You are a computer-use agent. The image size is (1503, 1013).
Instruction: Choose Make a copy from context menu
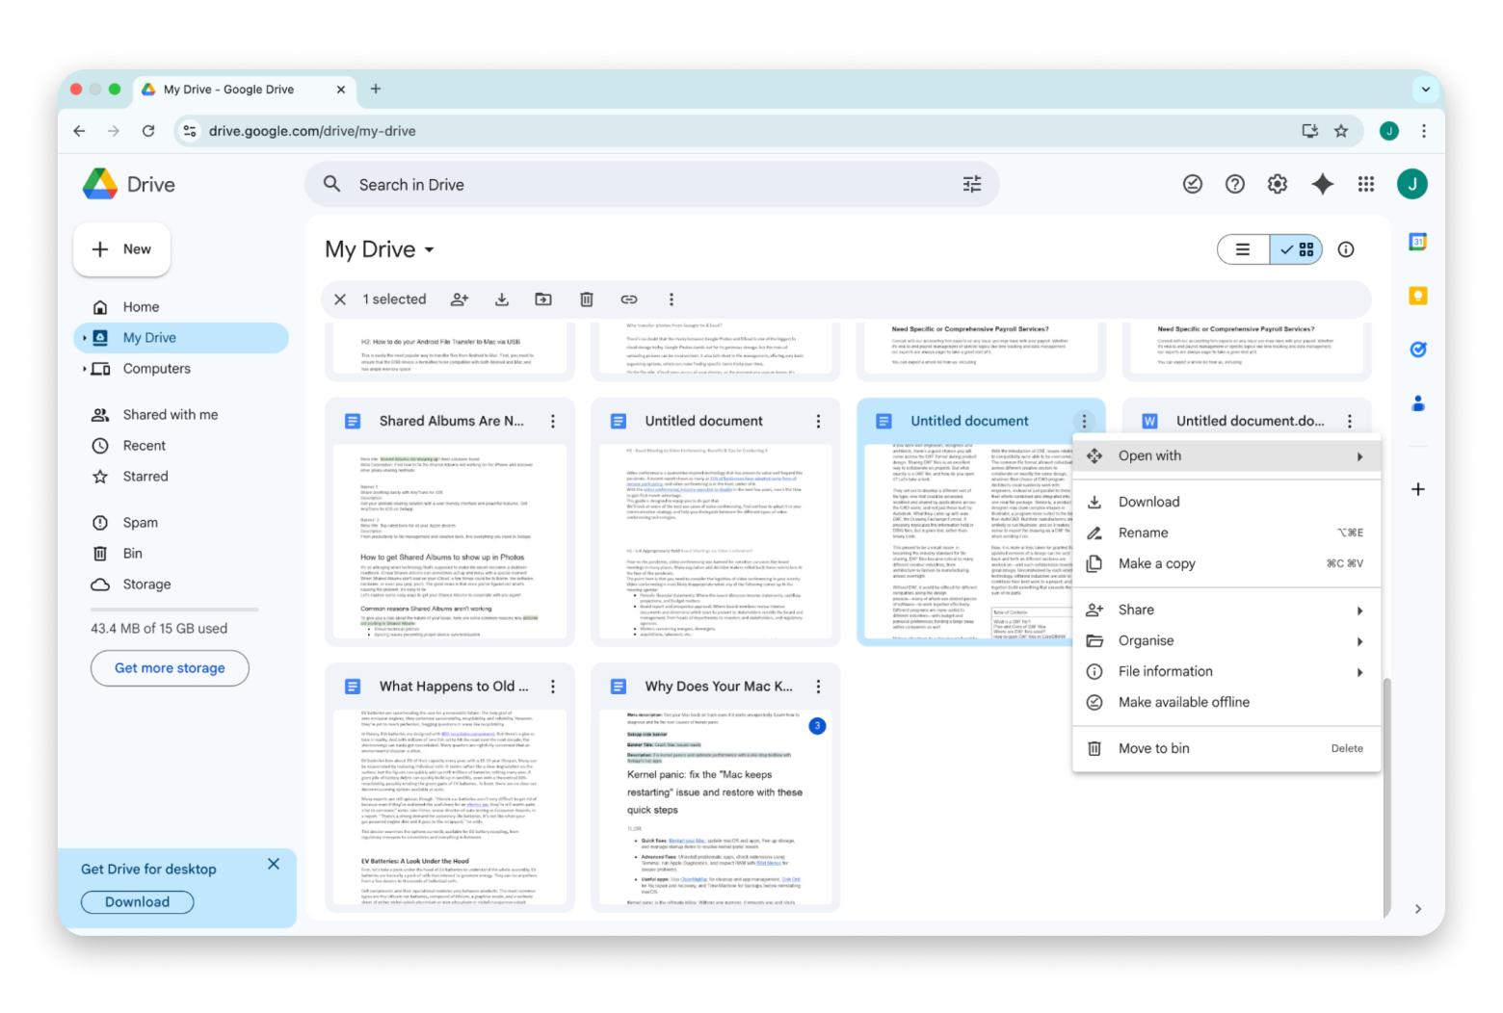pyautogui.click(x=1156, y=563)
